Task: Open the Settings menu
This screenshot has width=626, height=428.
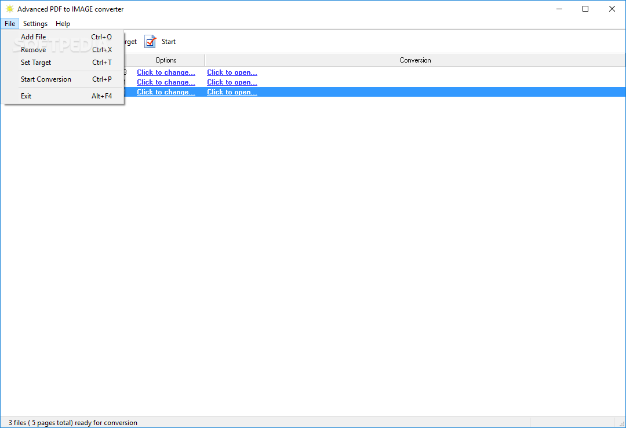Action: click(35, 24)
